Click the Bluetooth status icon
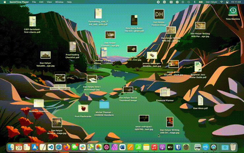Viewport: 244px width, 153px height. click(195, 2)
